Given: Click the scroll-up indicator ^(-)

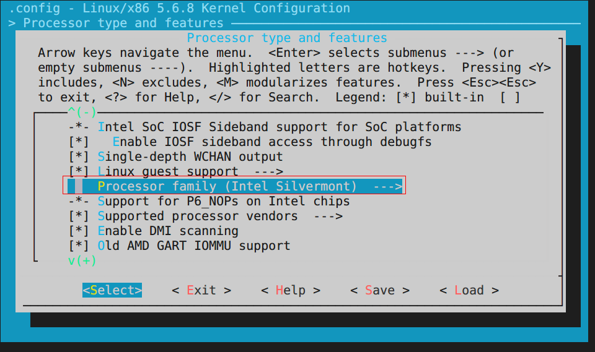Looking at the screenshot, I should (82, 112).
